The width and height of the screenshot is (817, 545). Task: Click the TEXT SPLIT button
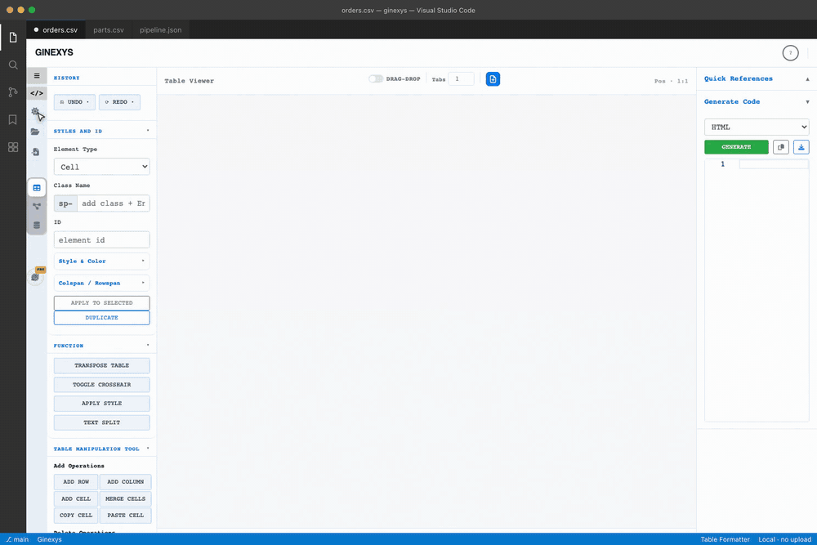point(101,422)
